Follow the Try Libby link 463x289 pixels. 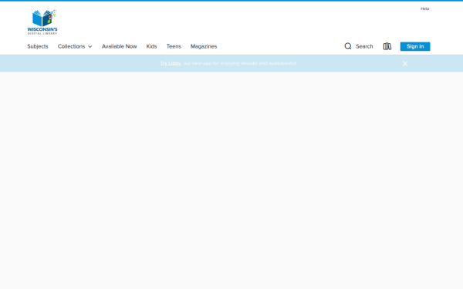[x=171, y=63]
